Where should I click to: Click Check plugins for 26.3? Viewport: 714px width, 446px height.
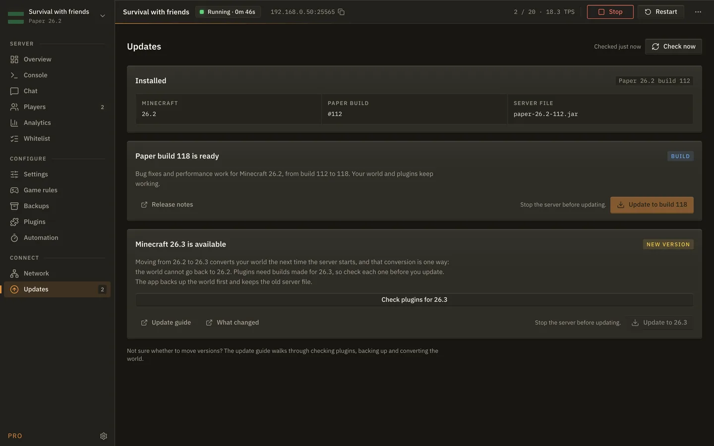415,300
